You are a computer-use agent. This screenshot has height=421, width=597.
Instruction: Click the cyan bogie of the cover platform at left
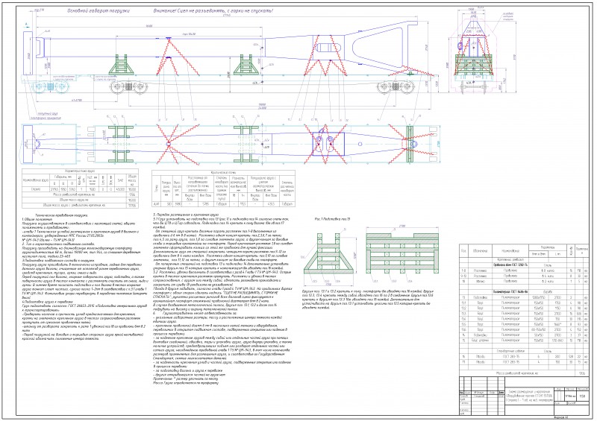49,87
